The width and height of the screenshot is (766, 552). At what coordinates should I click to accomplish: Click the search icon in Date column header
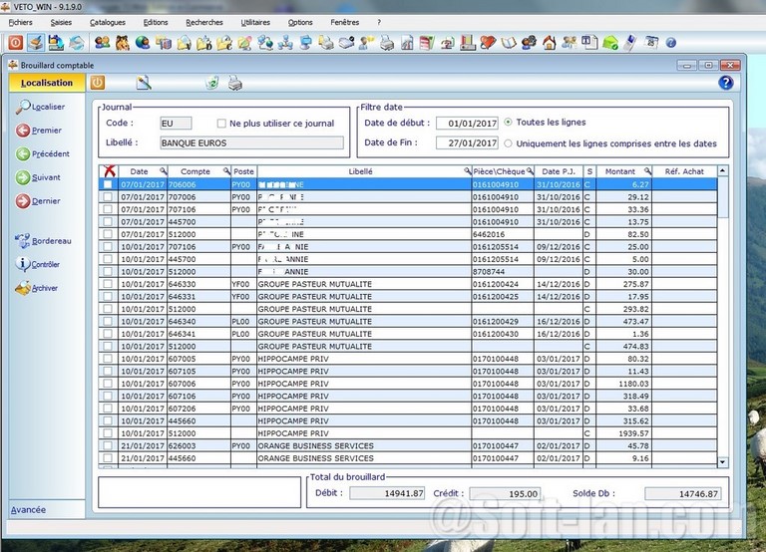pyautogui.click(x=164, y=171)
